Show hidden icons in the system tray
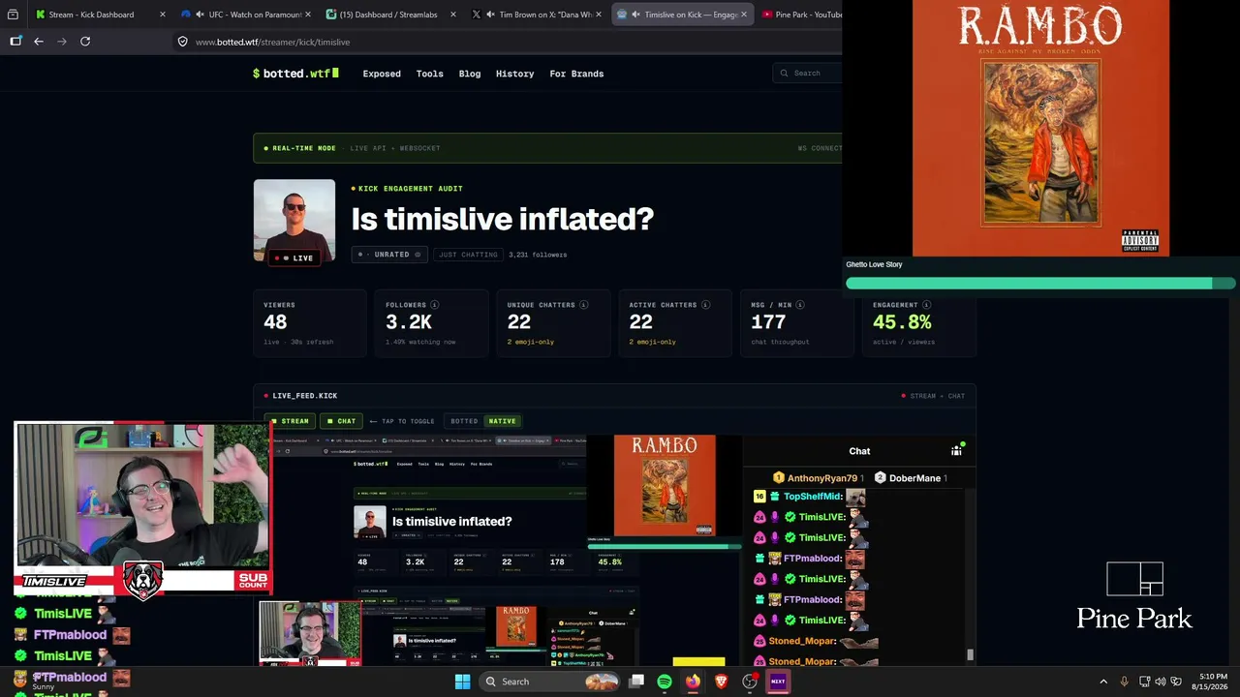 (x=1103, y=682)
